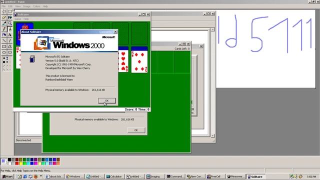Click the network connection tray icon
Image resolution: width=320 pixels, height=180 pixels.
coord(292,176)
